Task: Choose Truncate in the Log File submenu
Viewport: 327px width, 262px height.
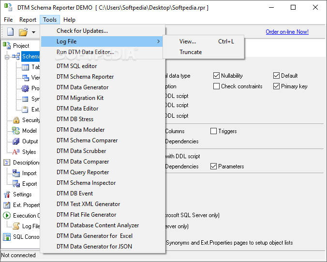Action: (203, 52)
